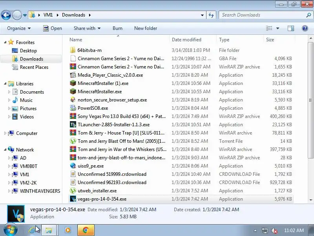
Task: Open the address bar history dropdown
Action: click(x=202, y=15)
